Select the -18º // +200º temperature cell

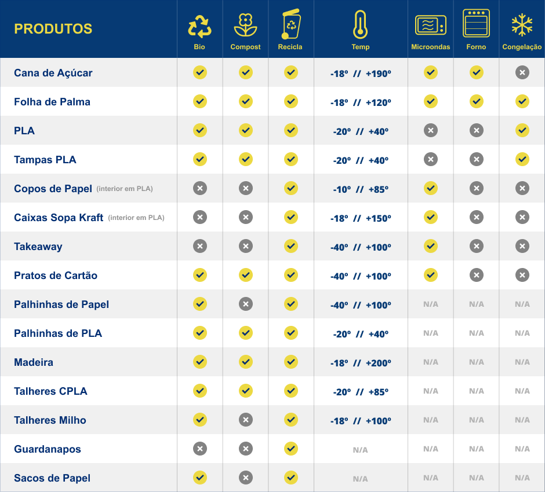coord(360,363)
